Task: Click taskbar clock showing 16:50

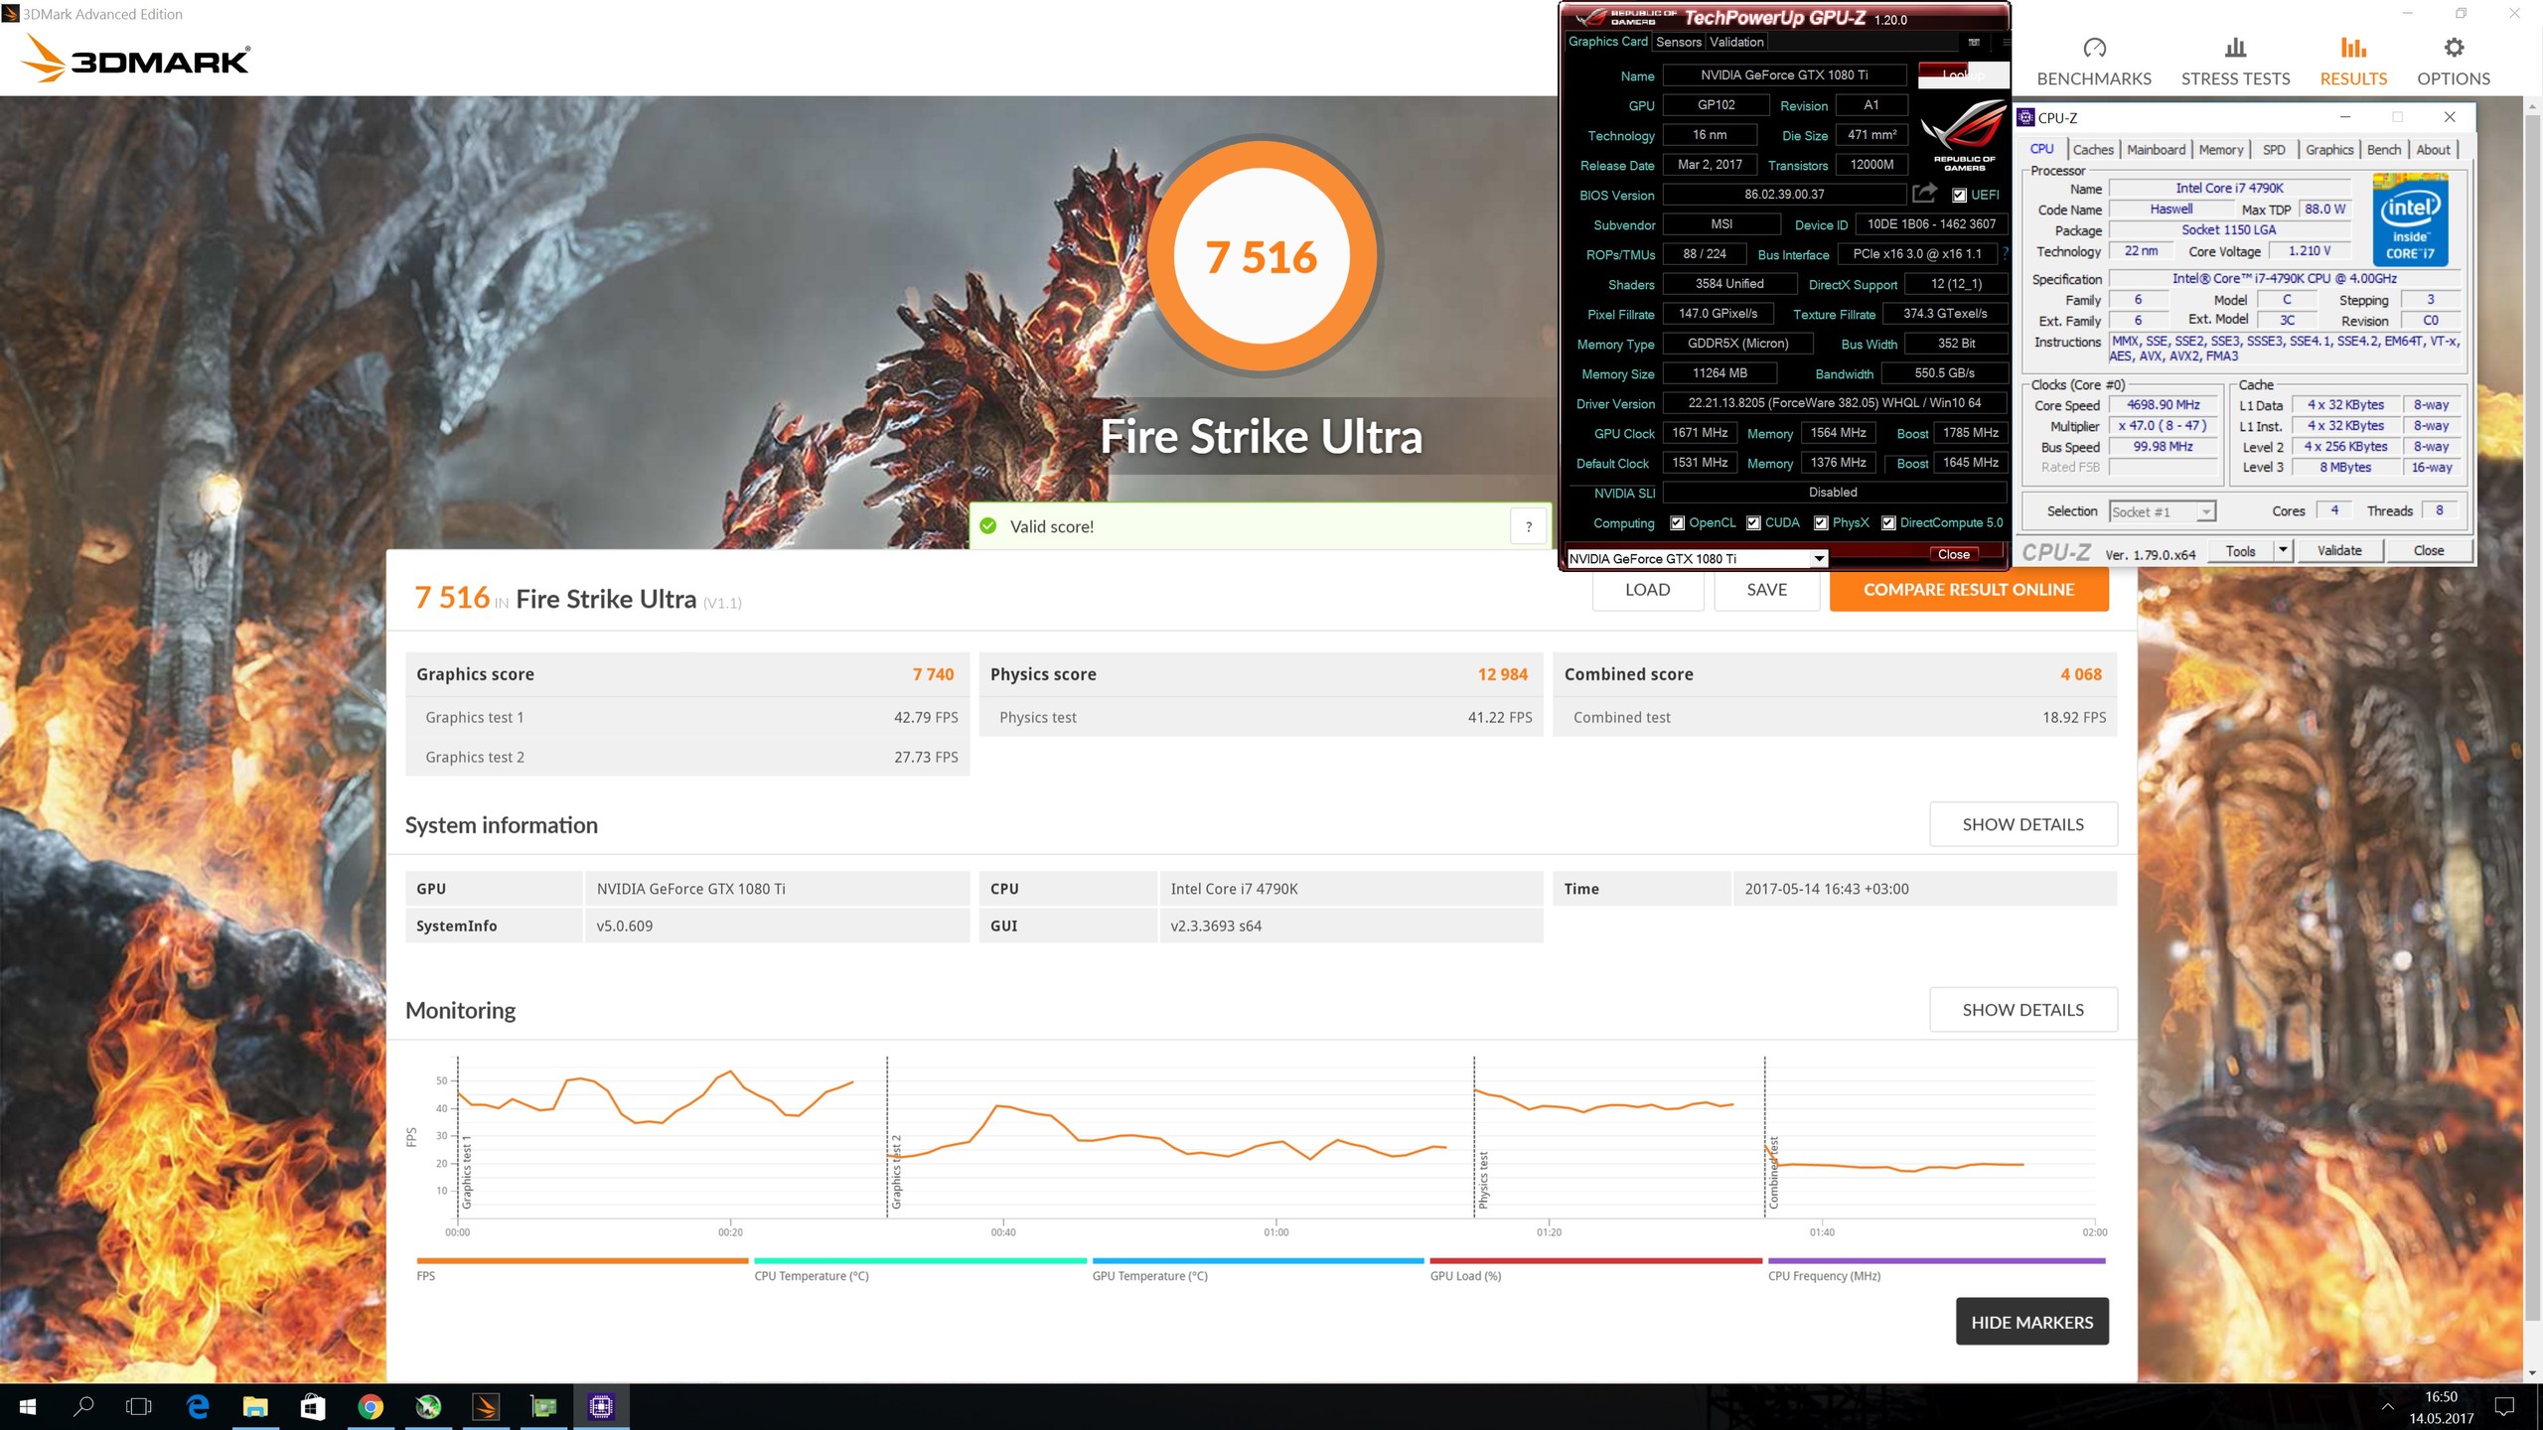Action: [x=2441, y=1406]
